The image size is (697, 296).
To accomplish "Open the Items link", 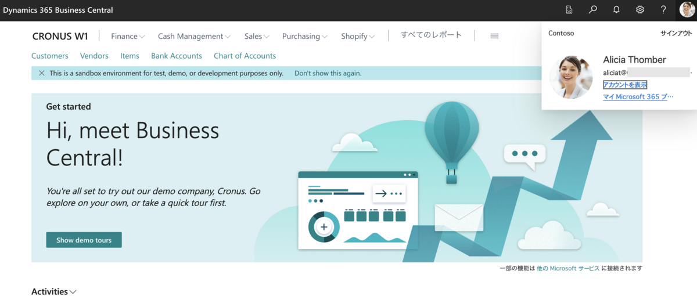I will click(x=130, y=56).
